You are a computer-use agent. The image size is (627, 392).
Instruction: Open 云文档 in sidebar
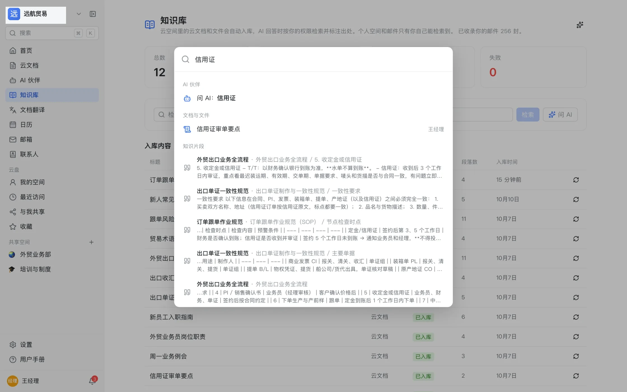click(52, 66)
